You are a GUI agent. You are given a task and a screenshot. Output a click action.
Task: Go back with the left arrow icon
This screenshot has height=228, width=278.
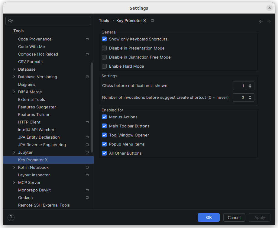(x=261, y=21)
